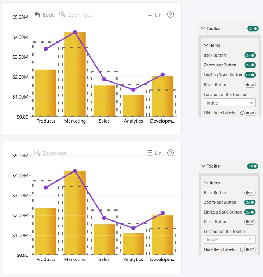Click 'Reset Button' label in bottom panel
Image resolution: width=263 pixels, height=277 pixels.
[216, 222]
